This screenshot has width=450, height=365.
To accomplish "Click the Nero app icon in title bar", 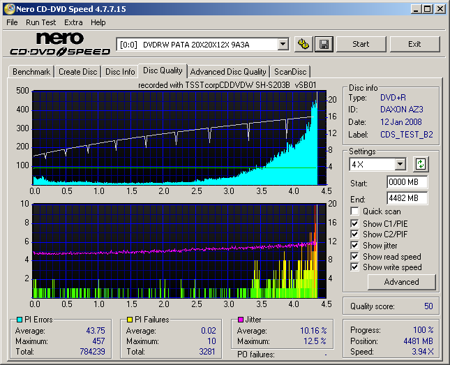I will (x=9, y=9).
